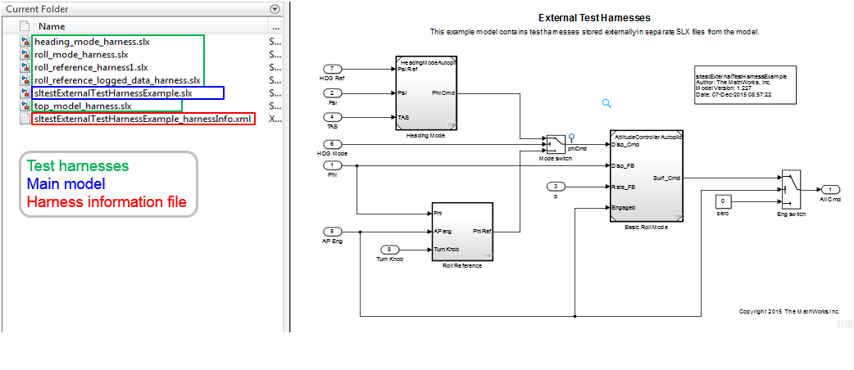Click the Copyright 2015 The MathWorks annotation
The image size is (854, 370).
tap(789, 311)
